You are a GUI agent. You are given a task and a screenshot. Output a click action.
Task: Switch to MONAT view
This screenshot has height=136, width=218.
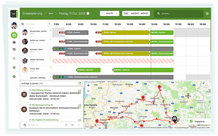point(145,14)
